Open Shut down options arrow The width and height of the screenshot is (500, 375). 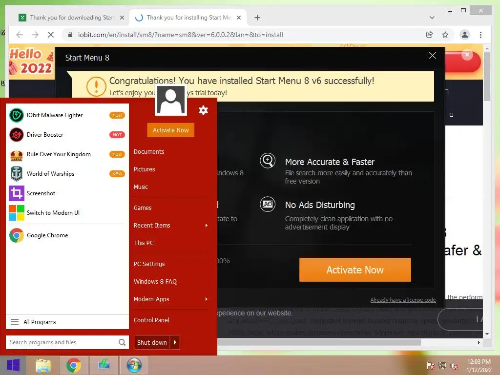pyautogui.click(x=175, y=342)
